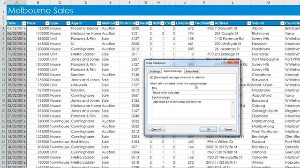
Task: Click the dialog Help question mark icon
Action: point(225,62)
